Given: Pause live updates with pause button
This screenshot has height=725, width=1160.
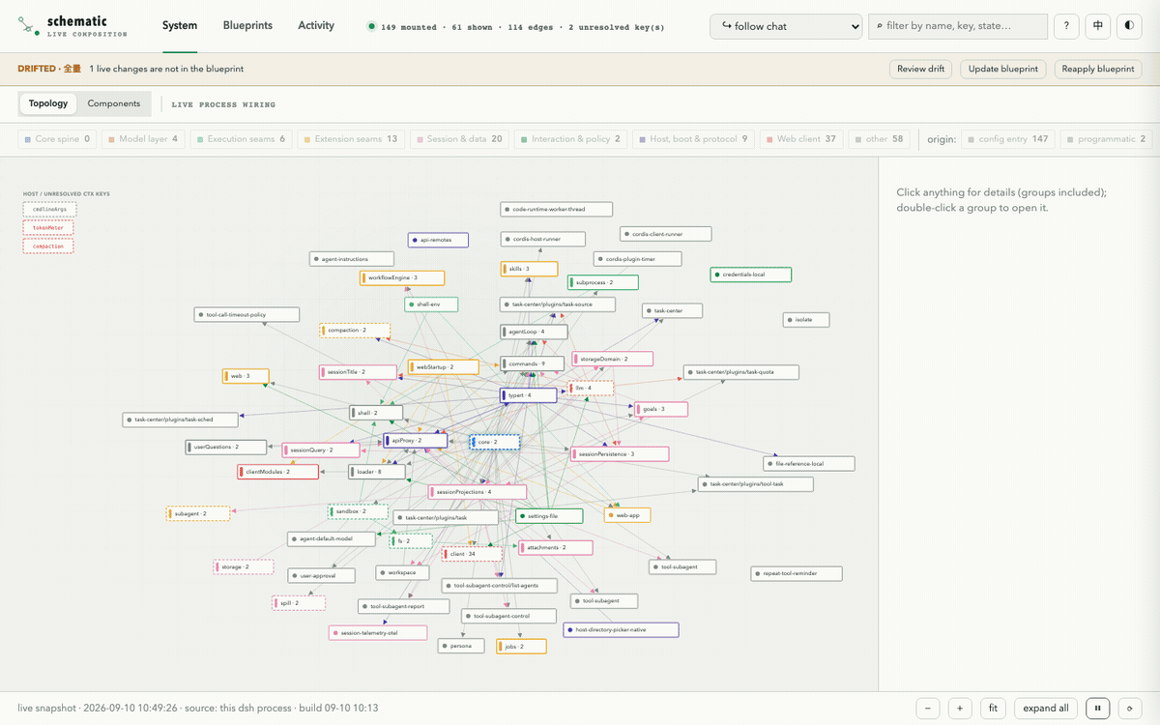Looking at the screenshot, I should 1097,709.
